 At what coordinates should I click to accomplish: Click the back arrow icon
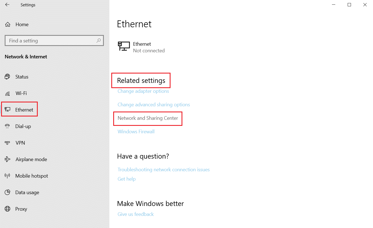click(x=7, y=5)
